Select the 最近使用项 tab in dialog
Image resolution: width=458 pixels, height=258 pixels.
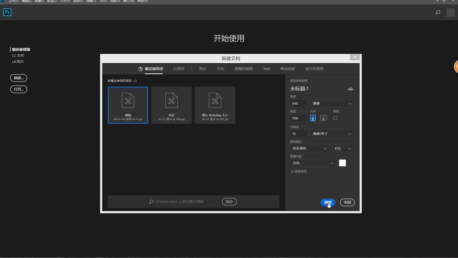(x=154, y=69)
